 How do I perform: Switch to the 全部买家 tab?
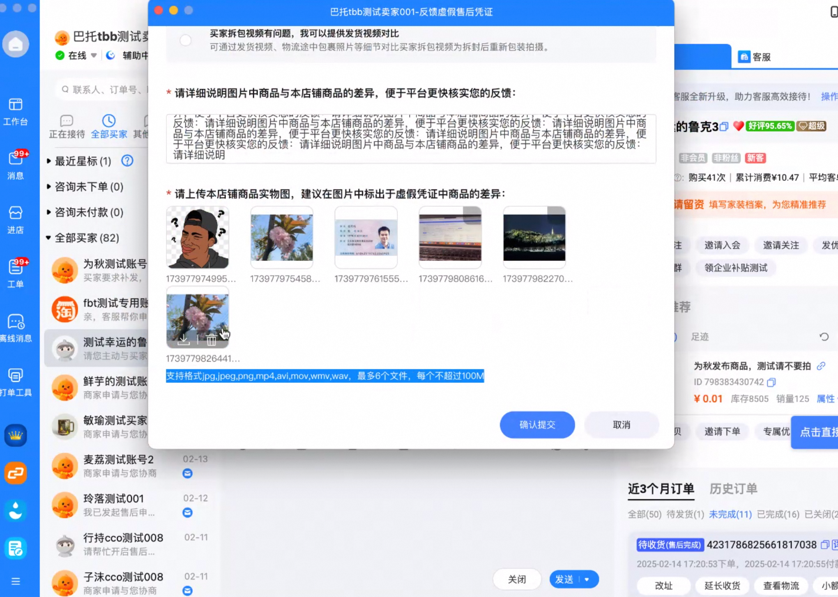tap(109, 126)
